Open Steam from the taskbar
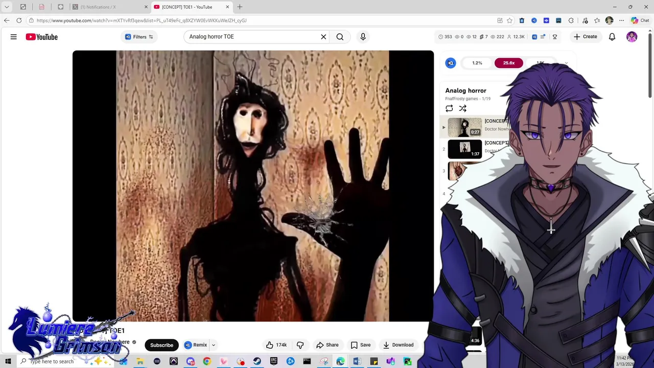 257,361
